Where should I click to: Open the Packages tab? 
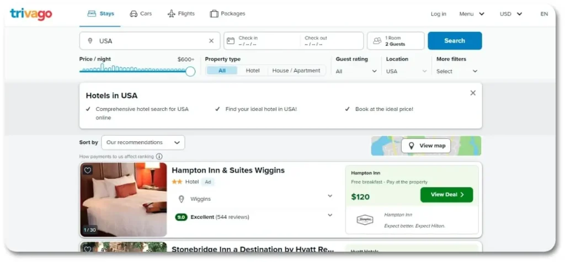click(227, 14)
